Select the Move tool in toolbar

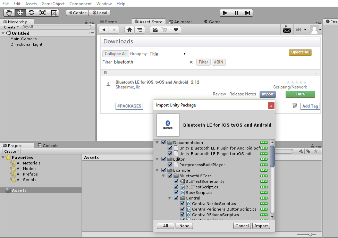tap(20, 13)
